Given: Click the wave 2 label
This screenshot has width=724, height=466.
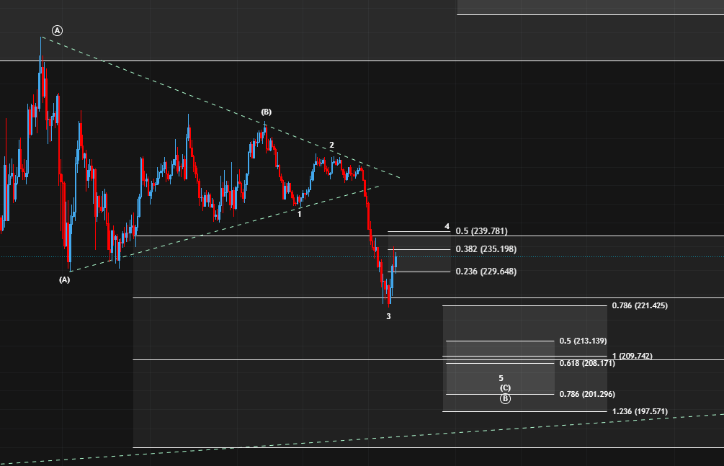Looking at the screenshot, I should pyautogui.click(x=331, y=145).
